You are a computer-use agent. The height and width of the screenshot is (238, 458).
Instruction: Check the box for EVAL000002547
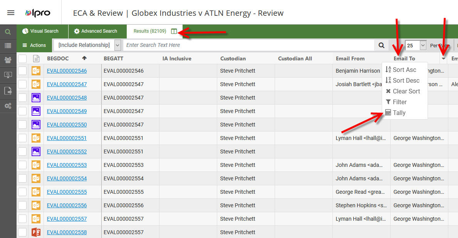tap(22, 84)
